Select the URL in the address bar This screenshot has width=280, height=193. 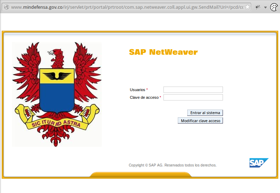coord(127,7)
